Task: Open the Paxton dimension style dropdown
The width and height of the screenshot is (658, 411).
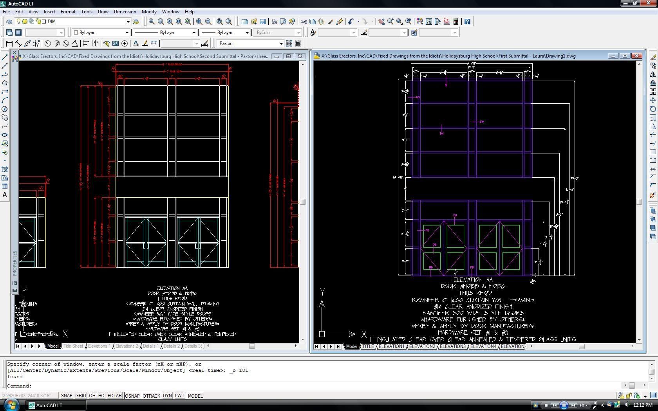Action: pos(281,43)
